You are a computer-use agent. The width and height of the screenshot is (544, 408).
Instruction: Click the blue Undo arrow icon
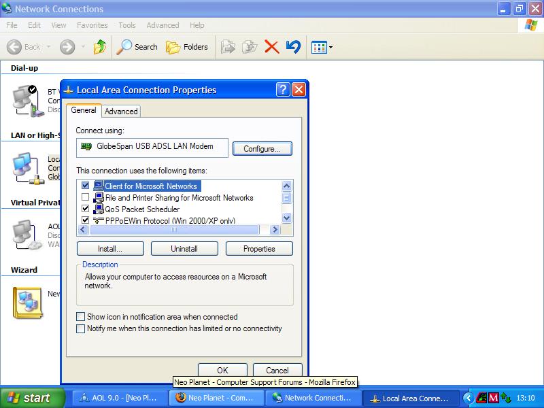click(293, 47)
